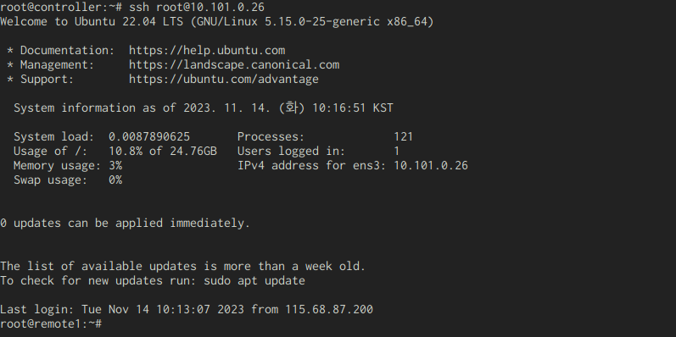Screen dimensions: 676x337
Task: Click the System load value 0.0087890625
Action: pyautogui.click(x=149, y=137)
